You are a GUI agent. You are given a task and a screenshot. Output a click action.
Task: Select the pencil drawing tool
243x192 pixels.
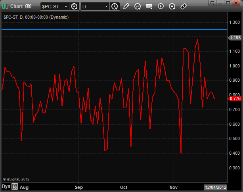click(126, 6)
